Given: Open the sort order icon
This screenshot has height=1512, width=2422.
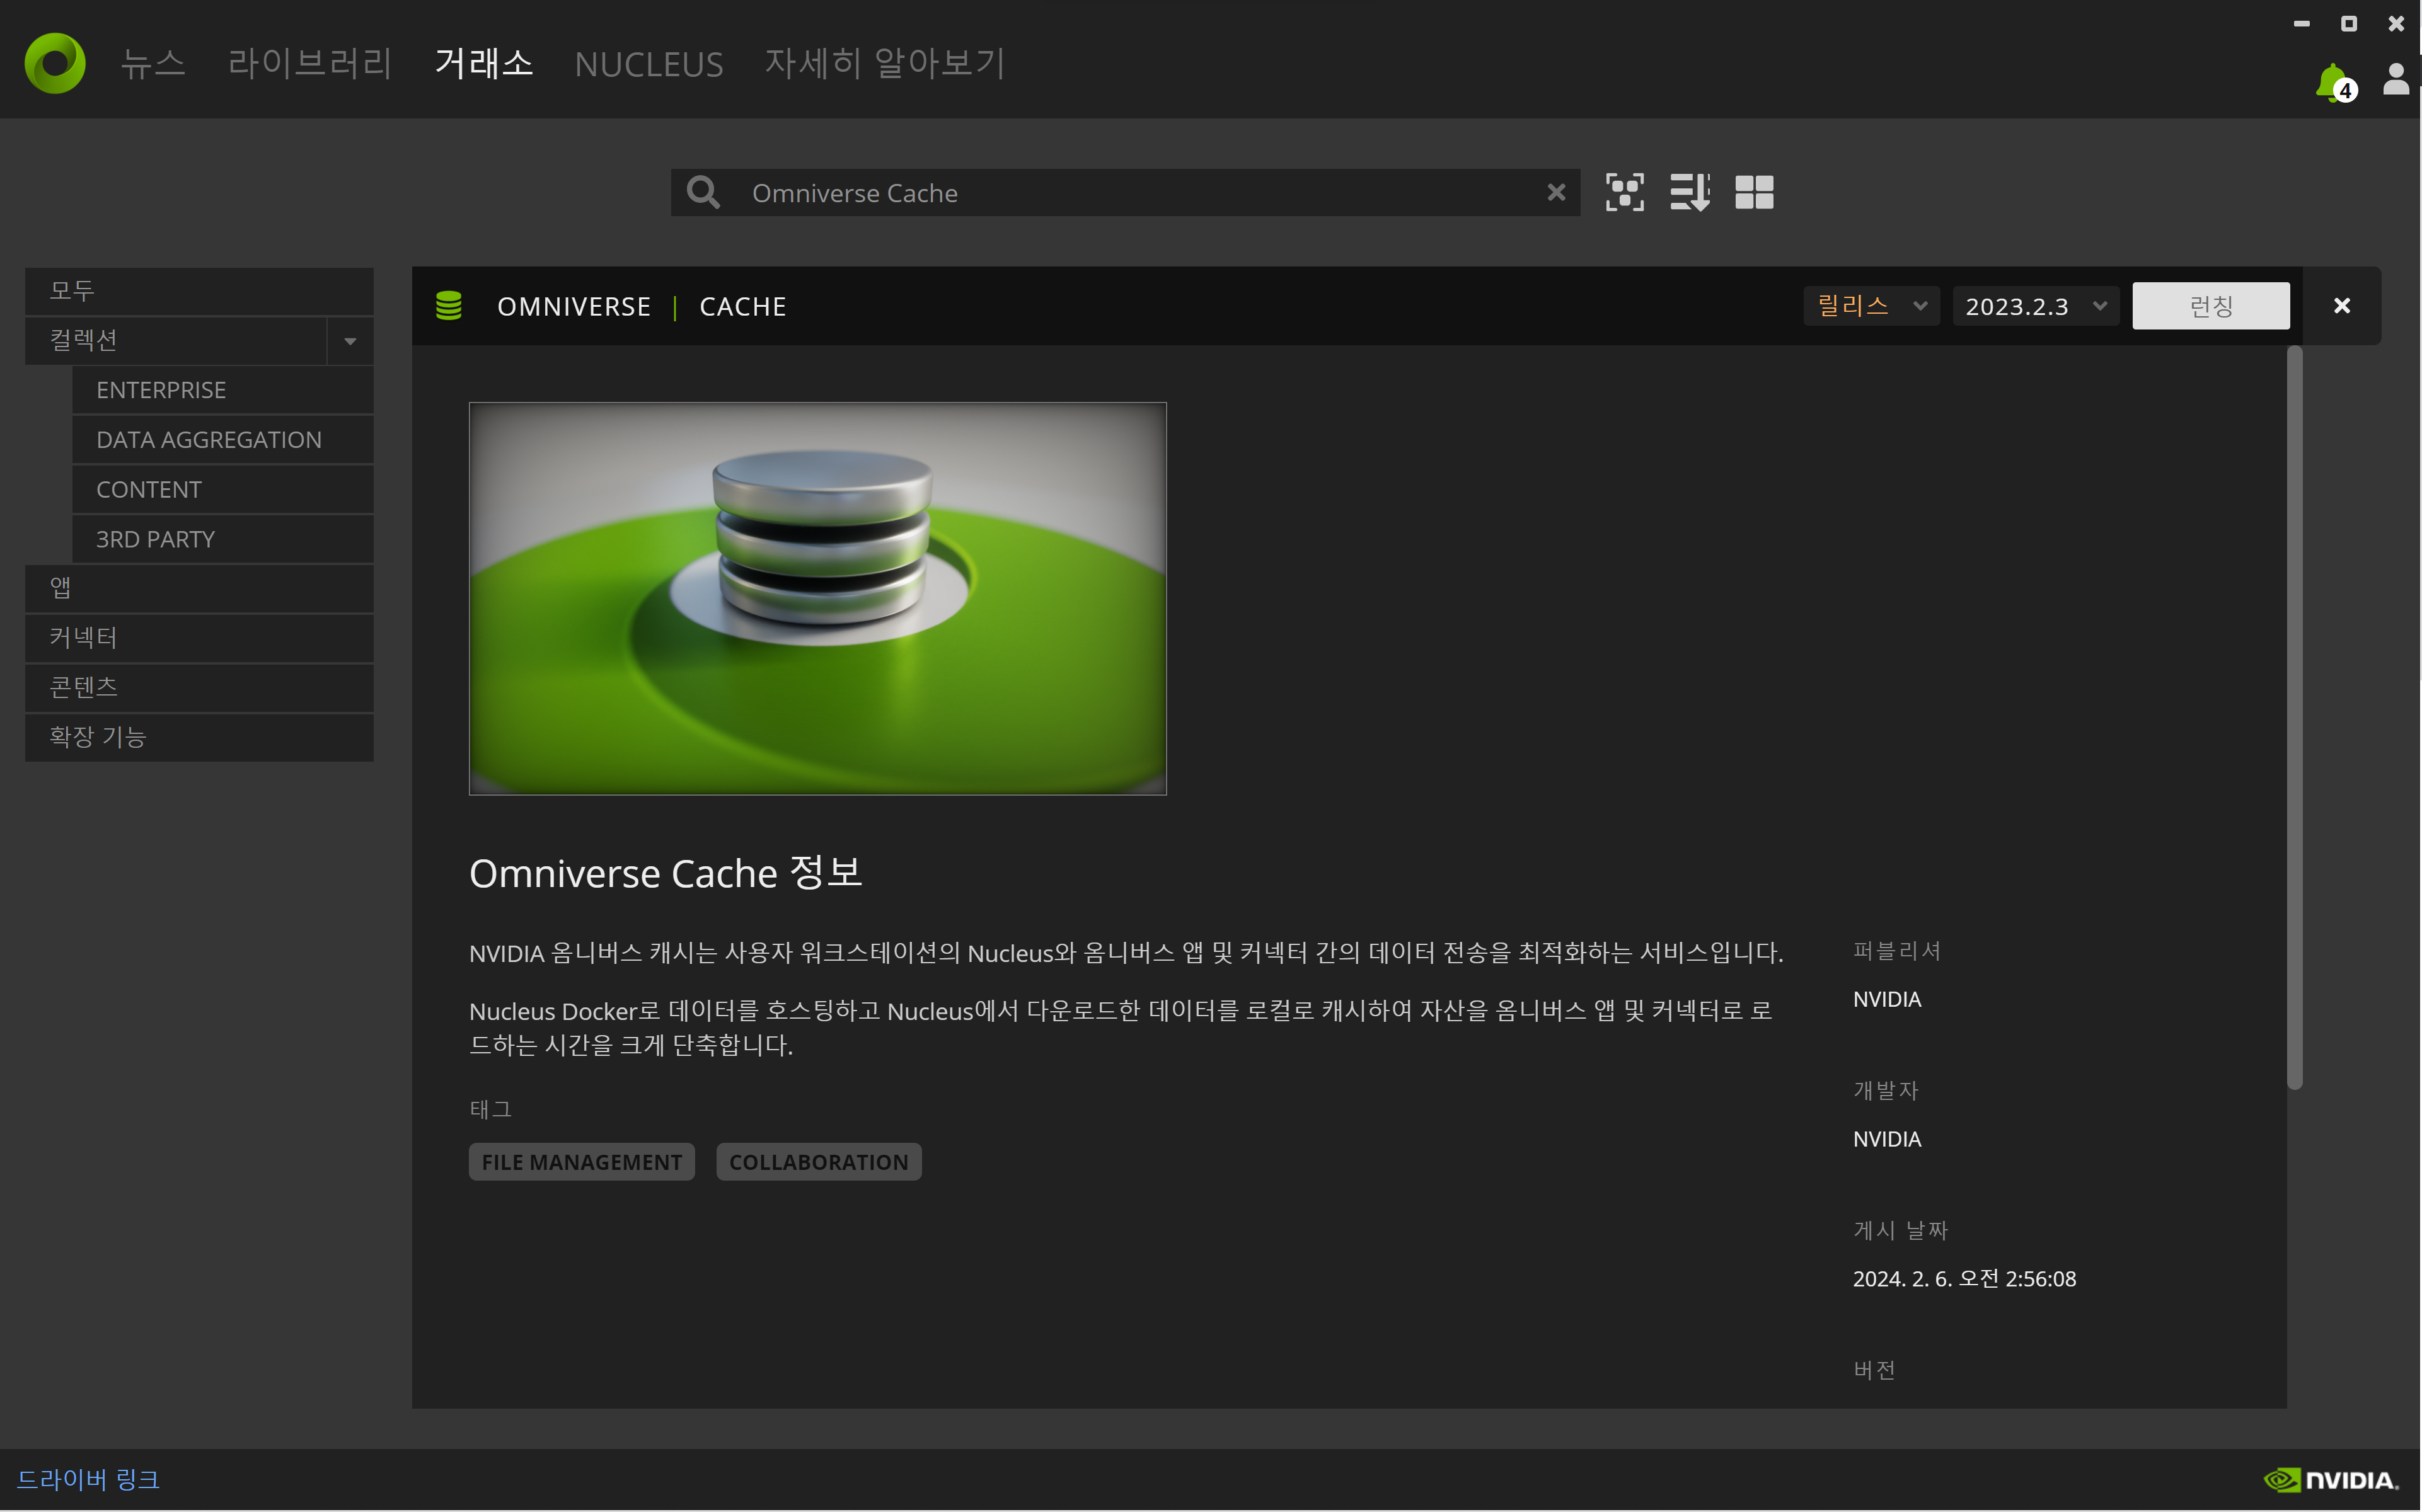Looking at the screenshot, I should pyautogui.click(x=1688, y=193).
